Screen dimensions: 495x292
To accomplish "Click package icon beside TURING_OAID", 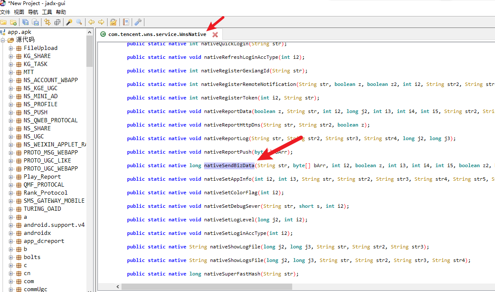I will [19, 209].
